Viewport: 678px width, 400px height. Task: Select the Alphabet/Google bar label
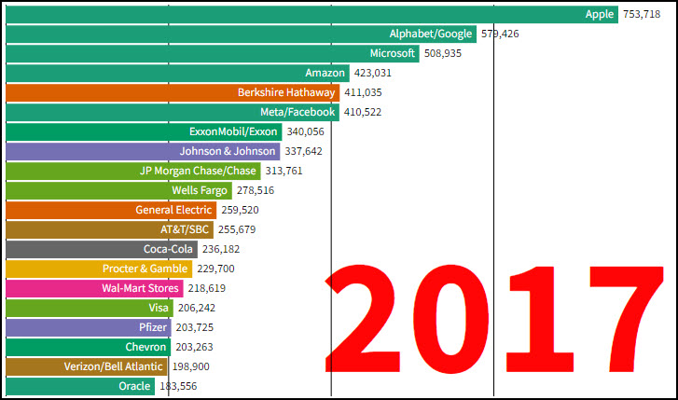click(x=431, y=34)
